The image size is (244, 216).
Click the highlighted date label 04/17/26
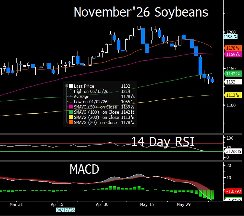coord(66,210)
